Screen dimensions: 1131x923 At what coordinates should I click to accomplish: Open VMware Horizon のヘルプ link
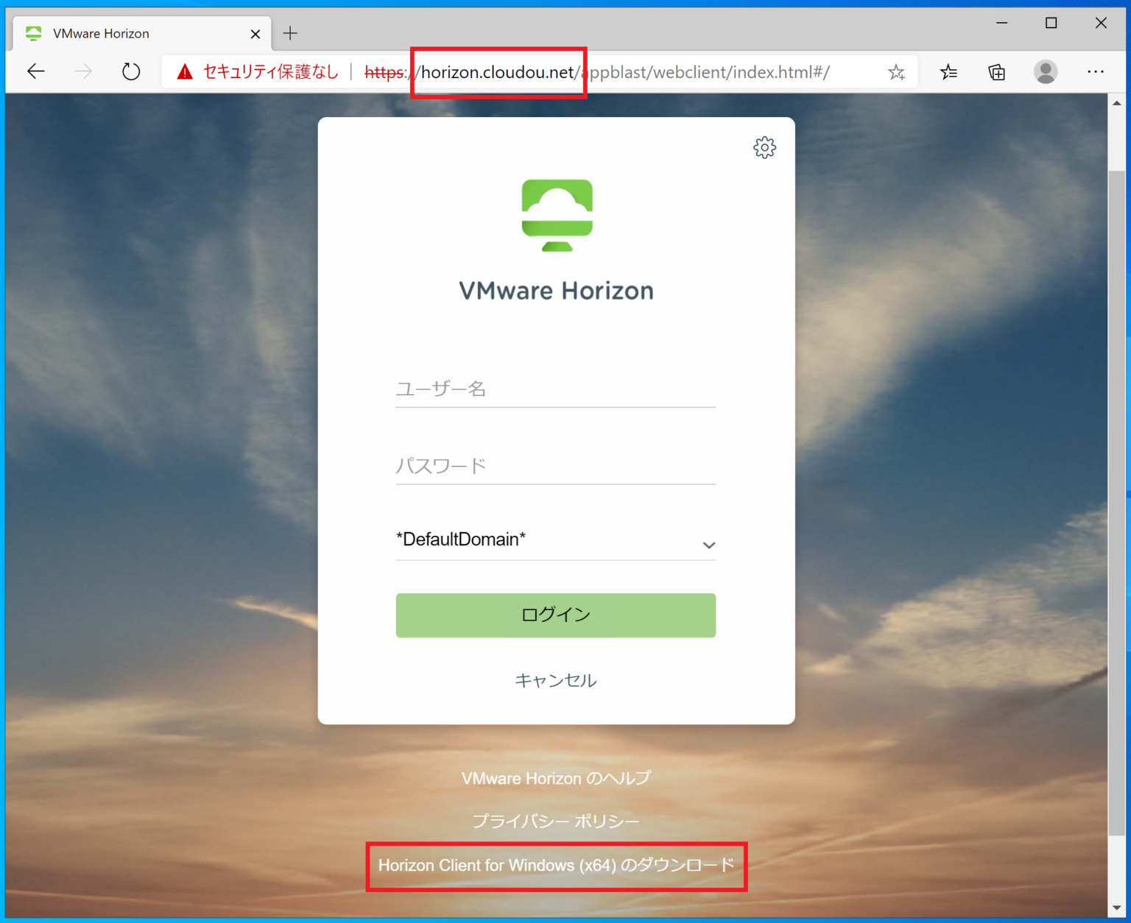[x=556, y=778]
